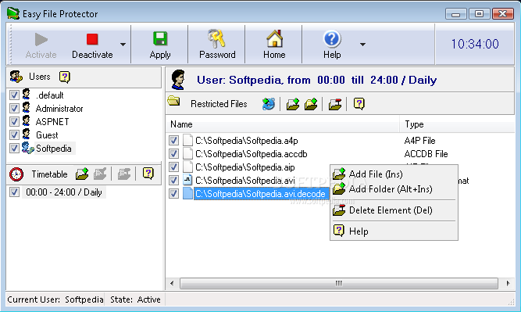Screen dimensions: 521x312
Task: Add a new timetable entry
Action: 82,174
